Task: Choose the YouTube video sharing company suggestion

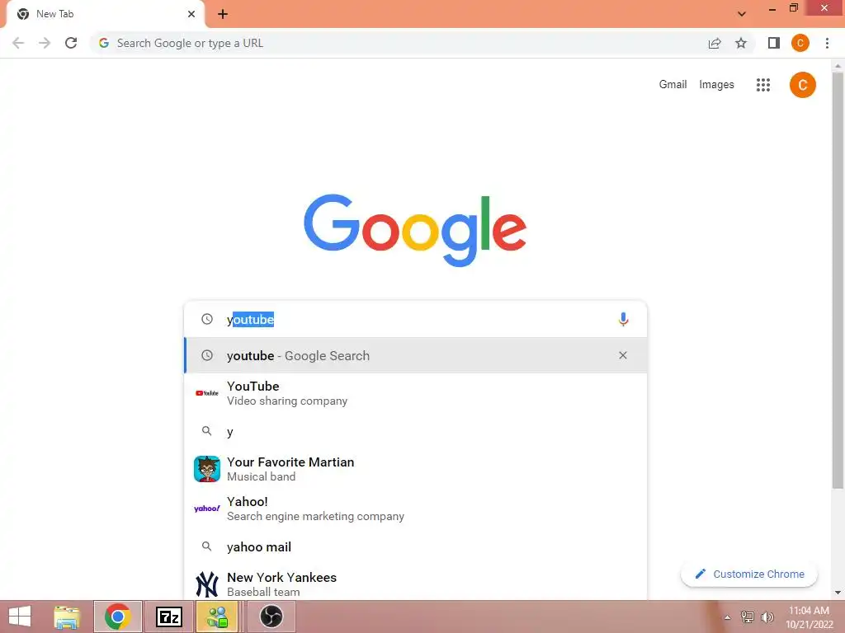Action: point(415,393)
